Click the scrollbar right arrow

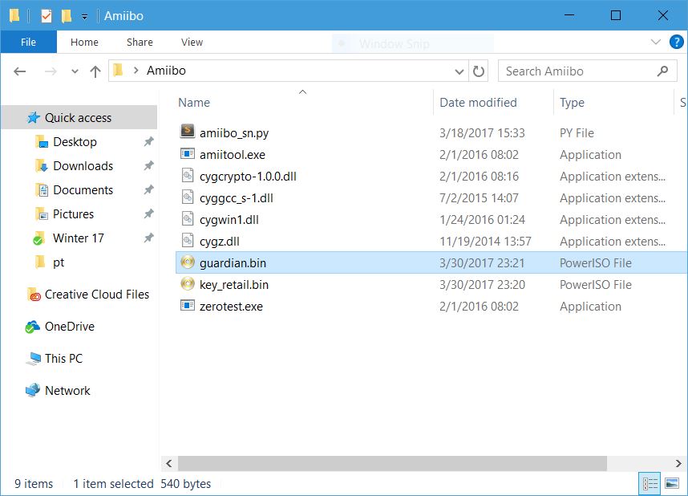[x=678, y=463]
